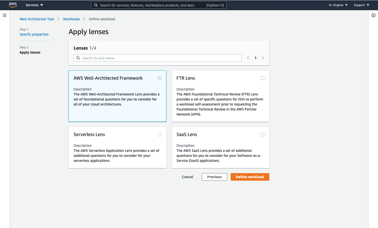378x228 pixels.
Task: Click the Lenses 1/4 header text
Action: 85,48
